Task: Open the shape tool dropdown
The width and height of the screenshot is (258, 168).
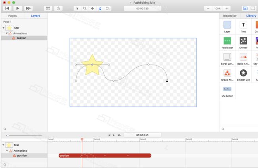Action: pyautogui.click(x=108, y=8)
